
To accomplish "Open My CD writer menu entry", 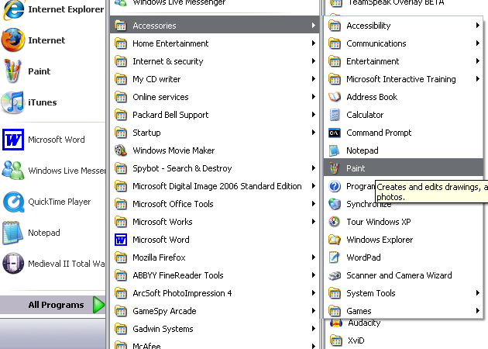I will click(215, 79).
